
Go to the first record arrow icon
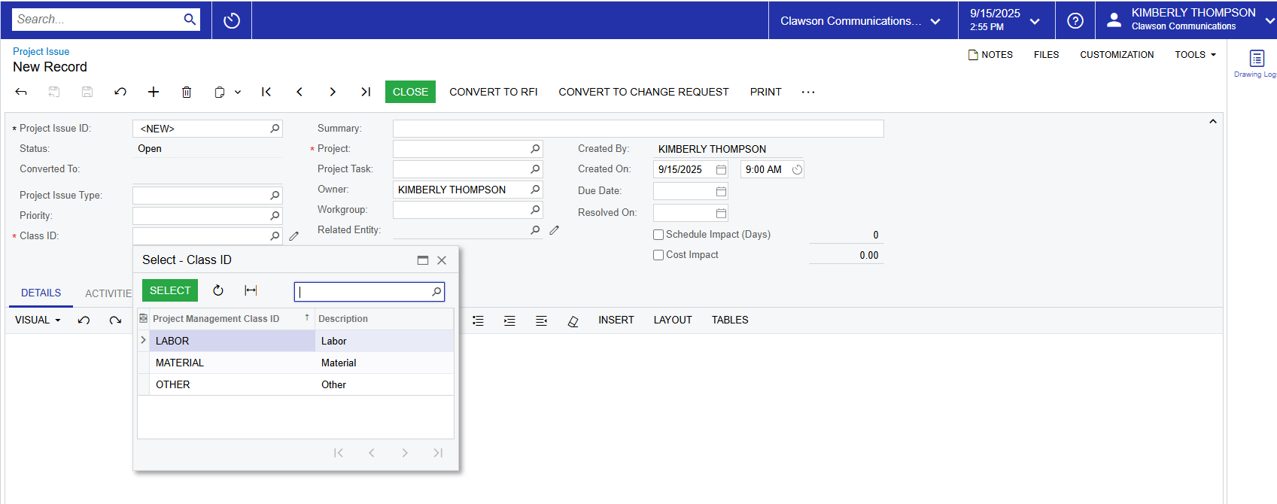point(266,92)
